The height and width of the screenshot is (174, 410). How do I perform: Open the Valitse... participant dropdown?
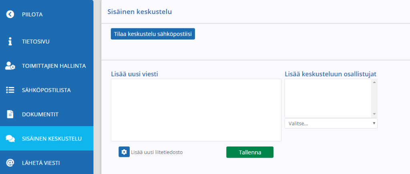pos(331,123)
